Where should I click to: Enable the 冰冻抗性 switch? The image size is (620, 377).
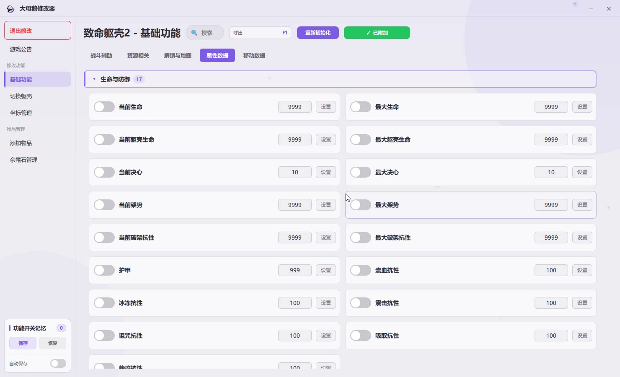pyautogui.click(x=104, y=303)
